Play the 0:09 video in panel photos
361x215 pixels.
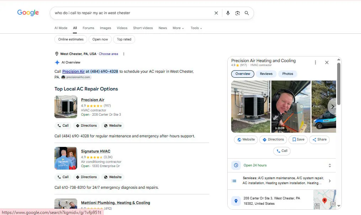(291, 106)
